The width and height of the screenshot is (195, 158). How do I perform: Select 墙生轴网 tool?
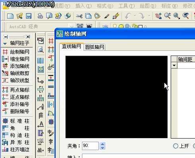(x=16, y=59)
